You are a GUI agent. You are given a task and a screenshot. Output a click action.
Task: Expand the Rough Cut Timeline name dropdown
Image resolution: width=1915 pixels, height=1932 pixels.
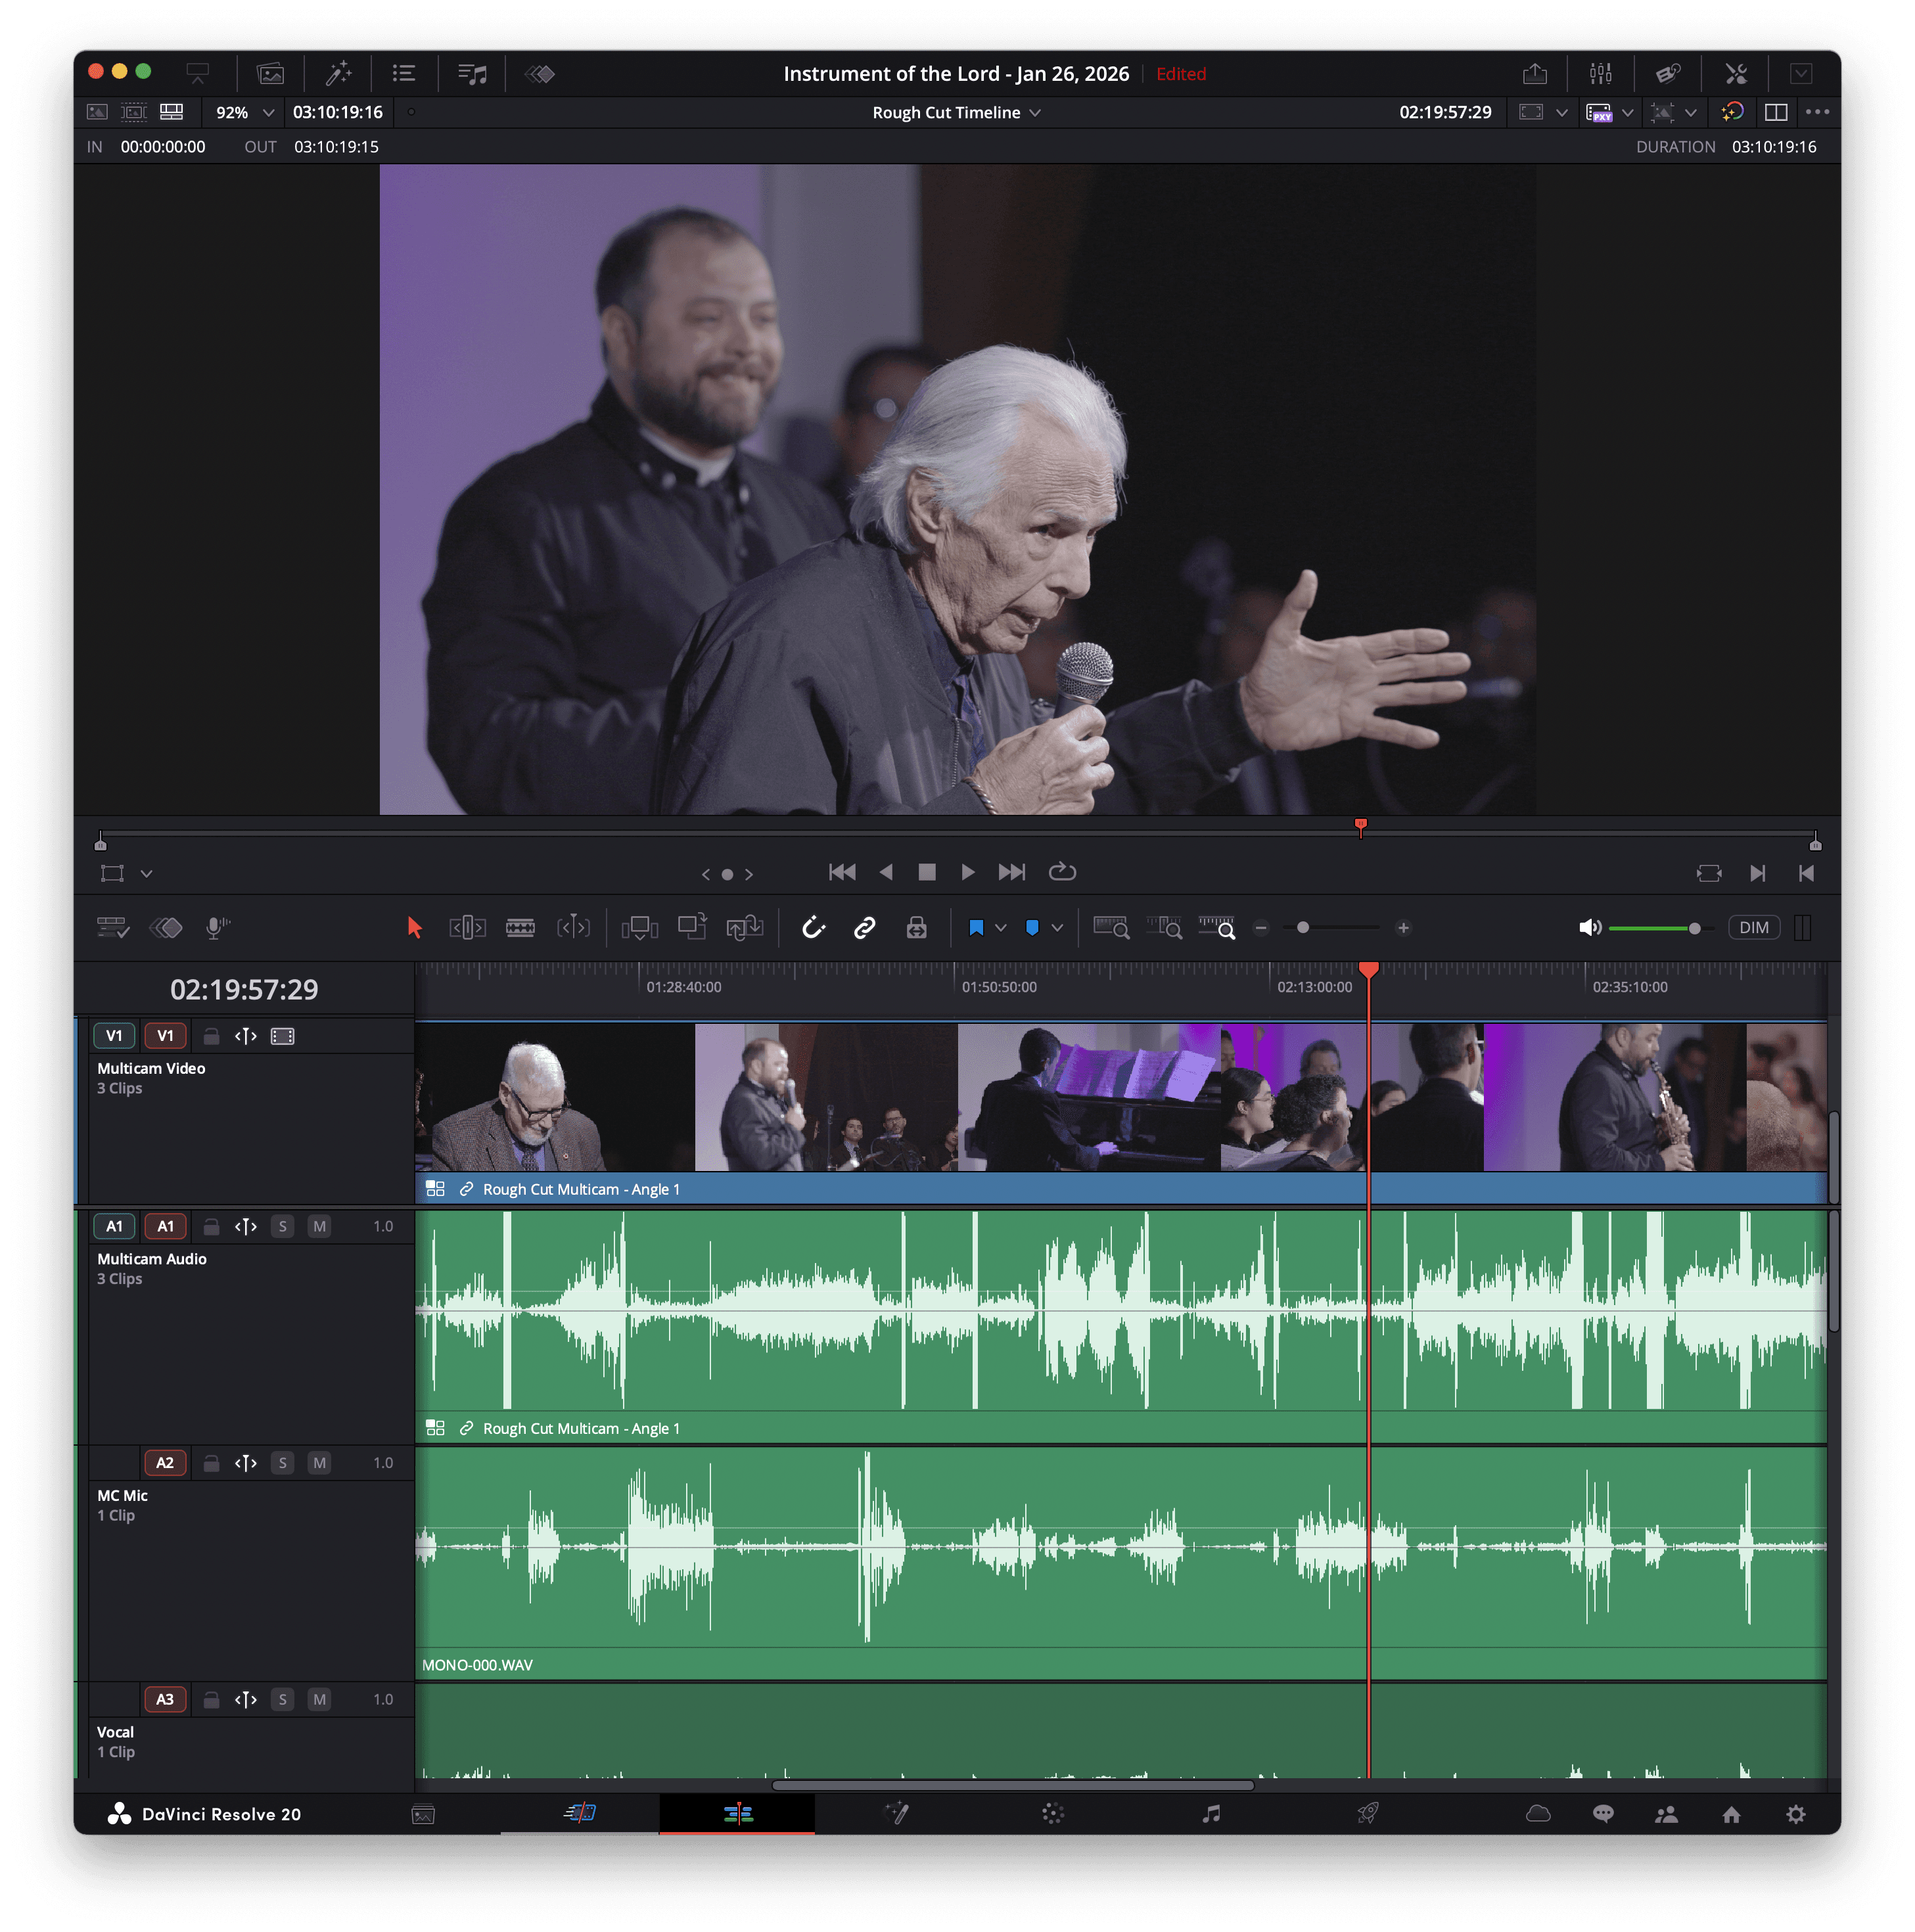(1035, 113)
